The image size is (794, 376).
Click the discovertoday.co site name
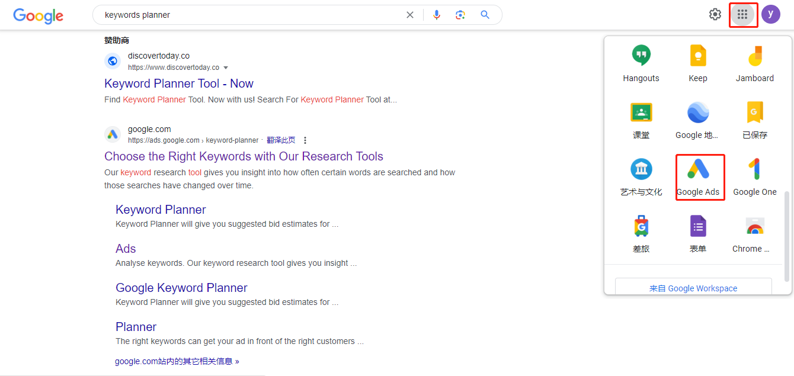(159, 56)
